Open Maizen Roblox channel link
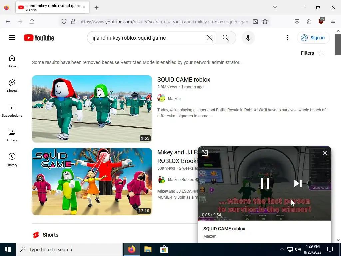The height and width of the screenshot is (256, 341). tap(181, 180)
